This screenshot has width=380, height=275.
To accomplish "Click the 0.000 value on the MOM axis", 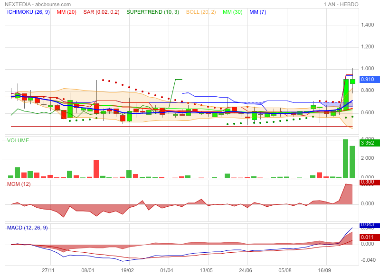I will (367, 204).
